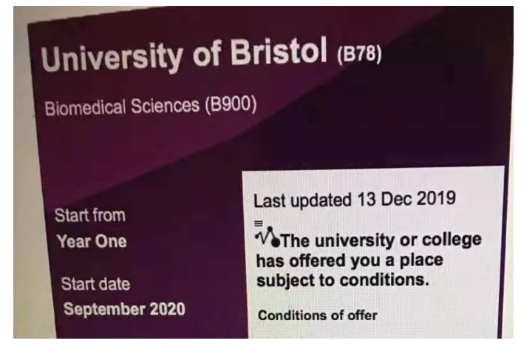This screenshot has height=349, width=521.
Task: Click the words subject to conditions
Action: click(342, 282)
